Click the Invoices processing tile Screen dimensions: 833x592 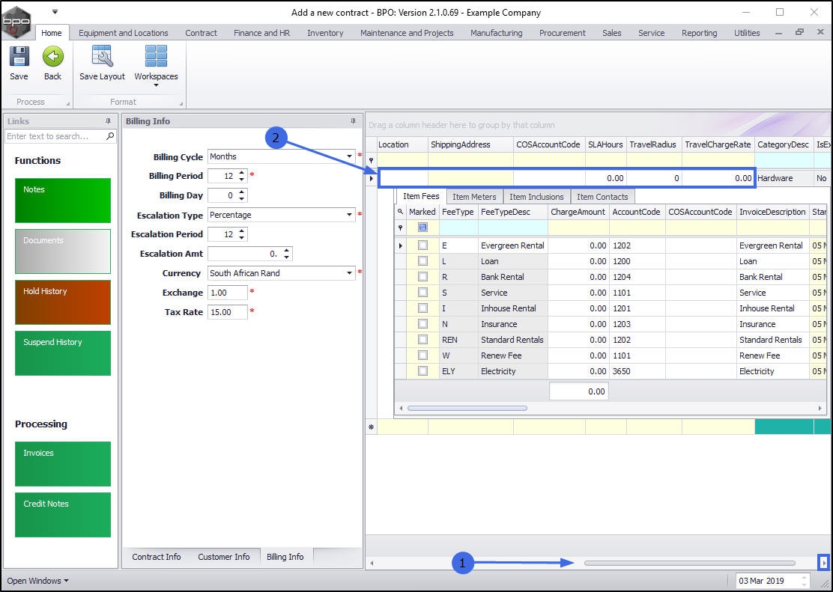click(x=63, y=464)
